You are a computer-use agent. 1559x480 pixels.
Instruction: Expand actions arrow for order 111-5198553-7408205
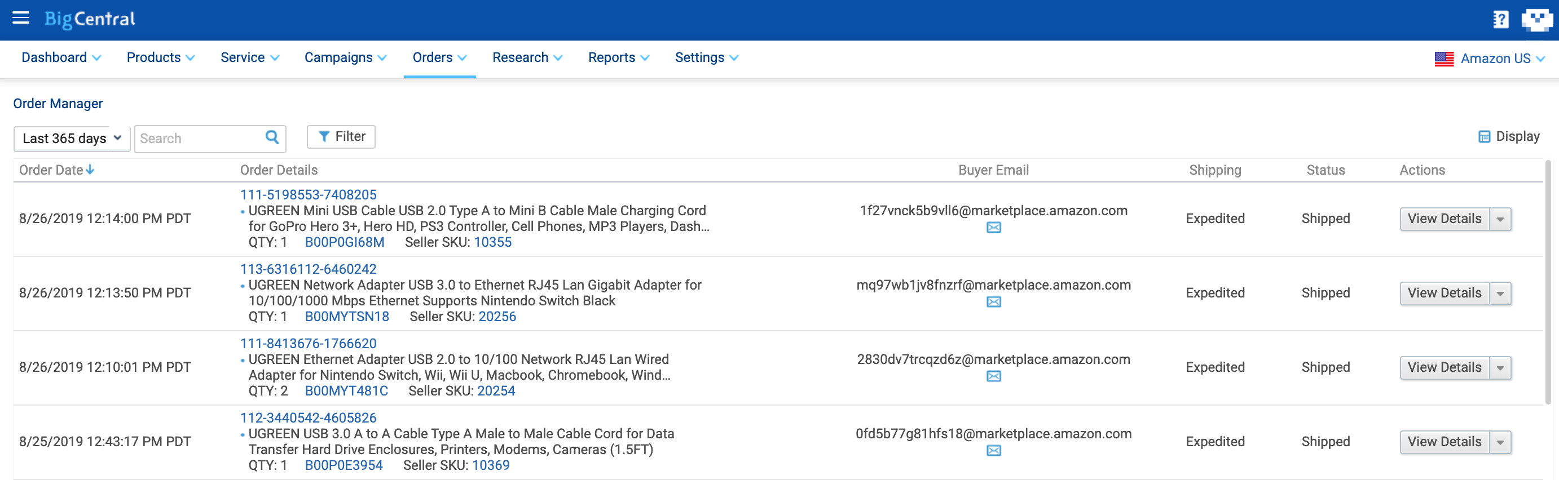coord(1500,219)
